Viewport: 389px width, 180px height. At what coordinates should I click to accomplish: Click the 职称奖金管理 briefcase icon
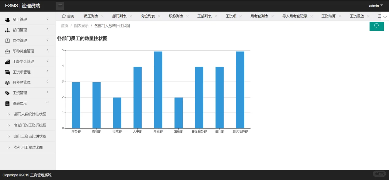coord(7,51)
